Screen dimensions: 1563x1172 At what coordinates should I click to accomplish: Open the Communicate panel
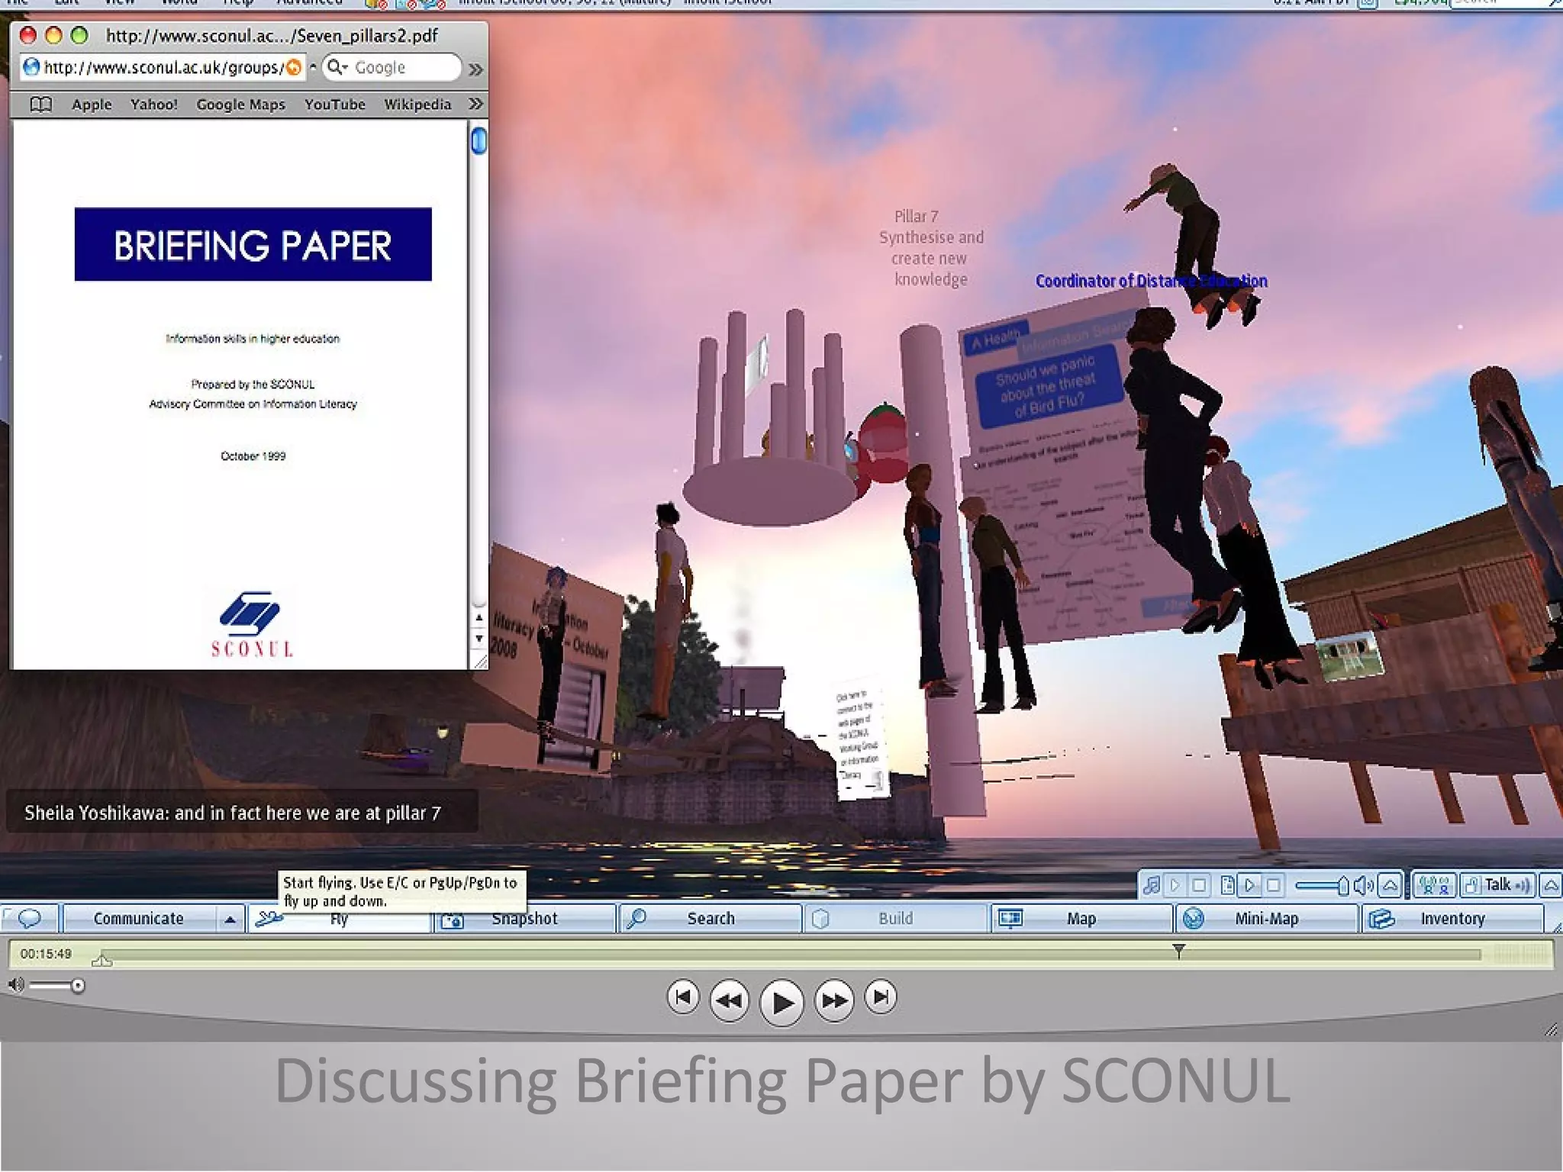139,918
